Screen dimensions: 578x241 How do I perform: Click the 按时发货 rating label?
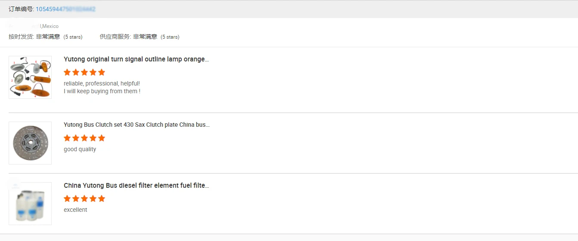[21, 37]
